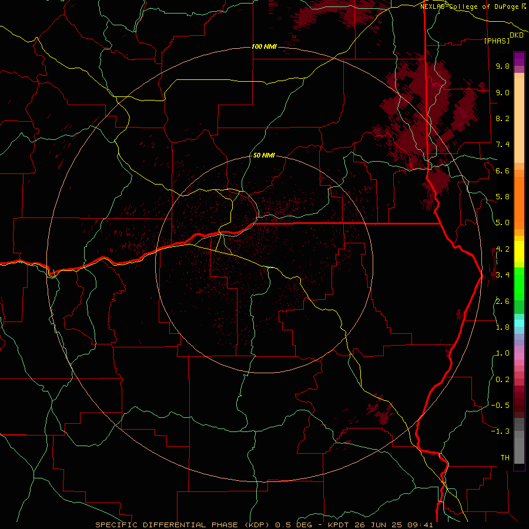Click the 1.8 value on the color scale
Image resolution: width=529 pixels, height=529 pixels.
click(503, 327)
